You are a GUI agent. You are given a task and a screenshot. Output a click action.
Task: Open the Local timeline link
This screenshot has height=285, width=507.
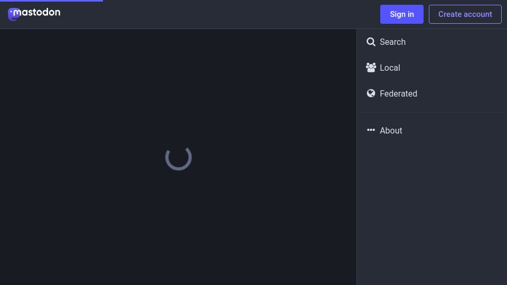pyautogui.click(x=432, y=68)
